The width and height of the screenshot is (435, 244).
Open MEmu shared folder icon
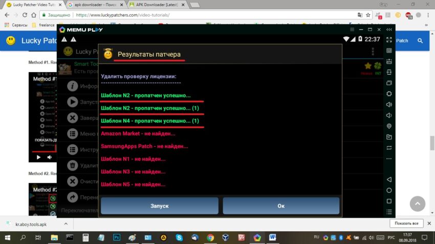[x=389, y=137]
